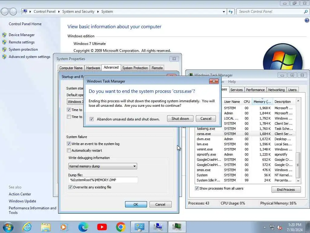Image resolution: width=310 pixels, height=233 pixels.
Task: Switch to System Properties taskbar button
Action: click(x=158, y=227)
